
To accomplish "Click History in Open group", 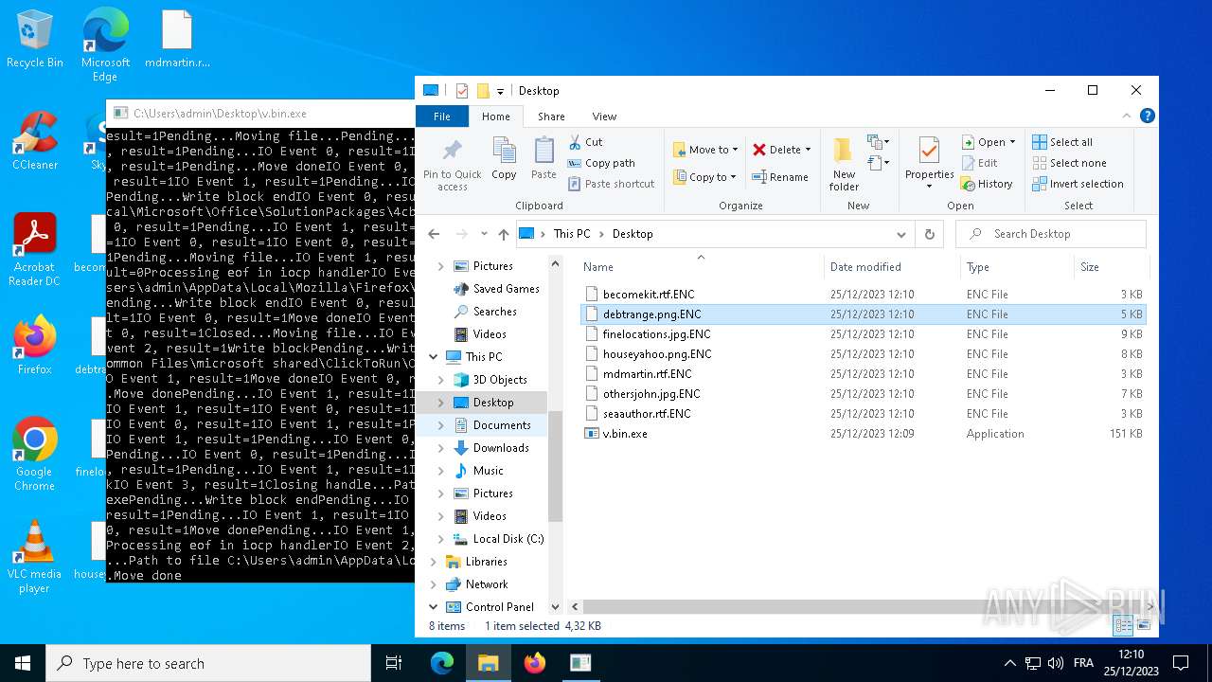I will [987, 184].
